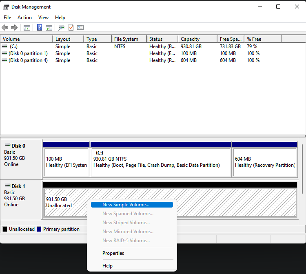This screenshot has height=274, width=306.
Task: Open the File menu
Action: point(7,18)
